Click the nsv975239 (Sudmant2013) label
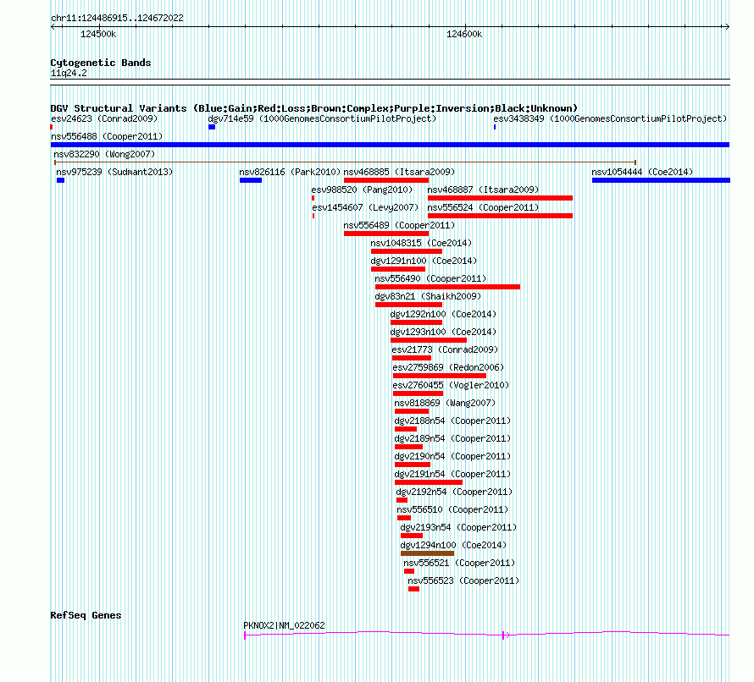This screenshot has width=754, height=682. pyautogui.click(x=114, y=172)
